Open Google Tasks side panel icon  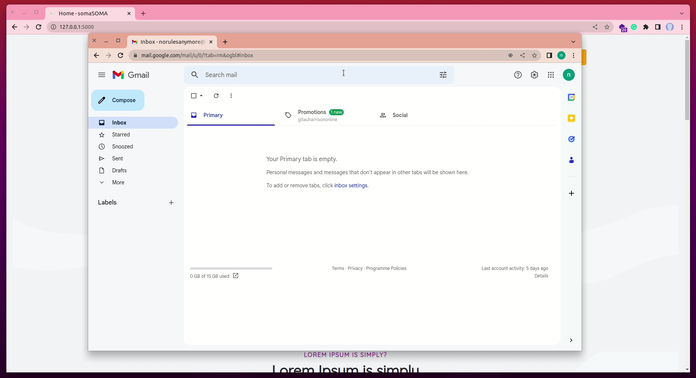coord(571,139)
